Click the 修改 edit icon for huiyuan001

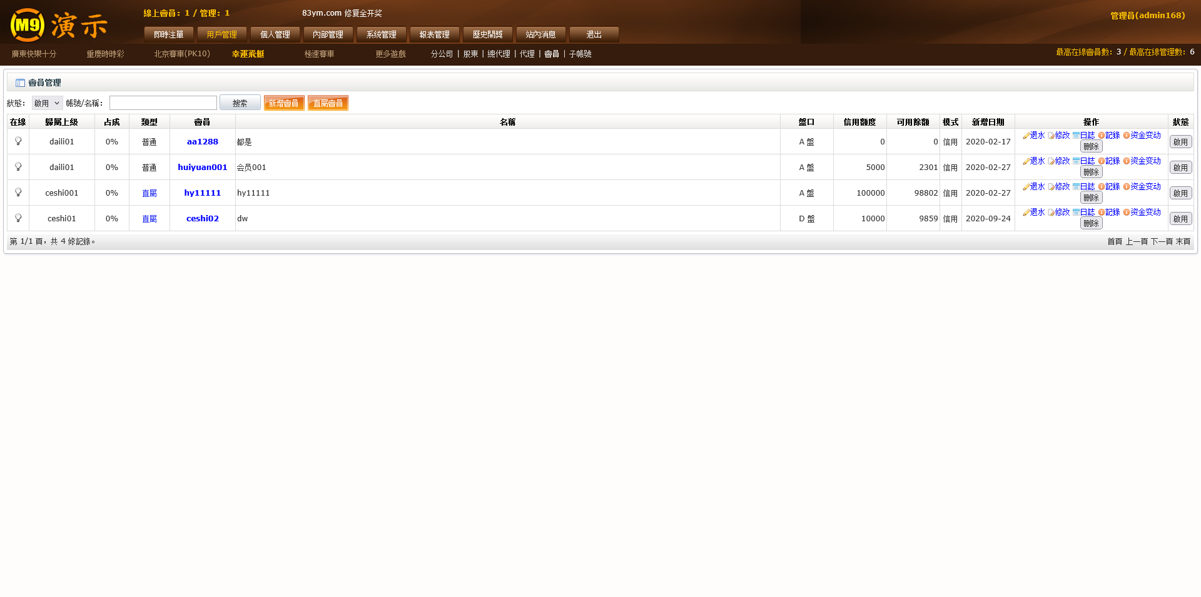pos(1051,161)
